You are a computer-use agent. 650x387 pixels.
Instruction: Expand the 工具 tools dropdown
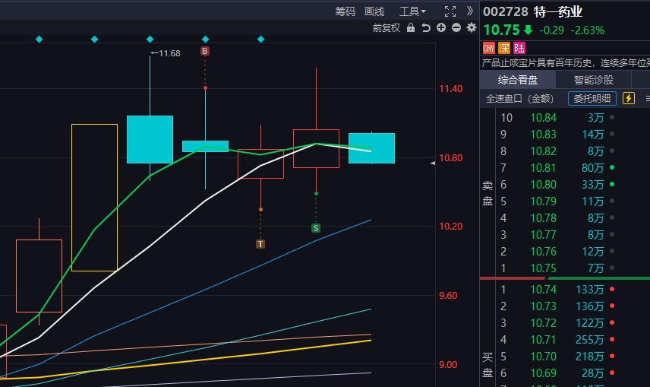(412, 11)
